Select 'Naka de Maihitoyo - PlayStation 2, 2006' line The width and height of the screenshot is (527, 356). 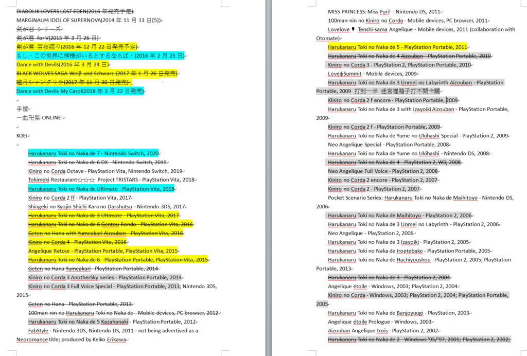(x=400, y=215)
